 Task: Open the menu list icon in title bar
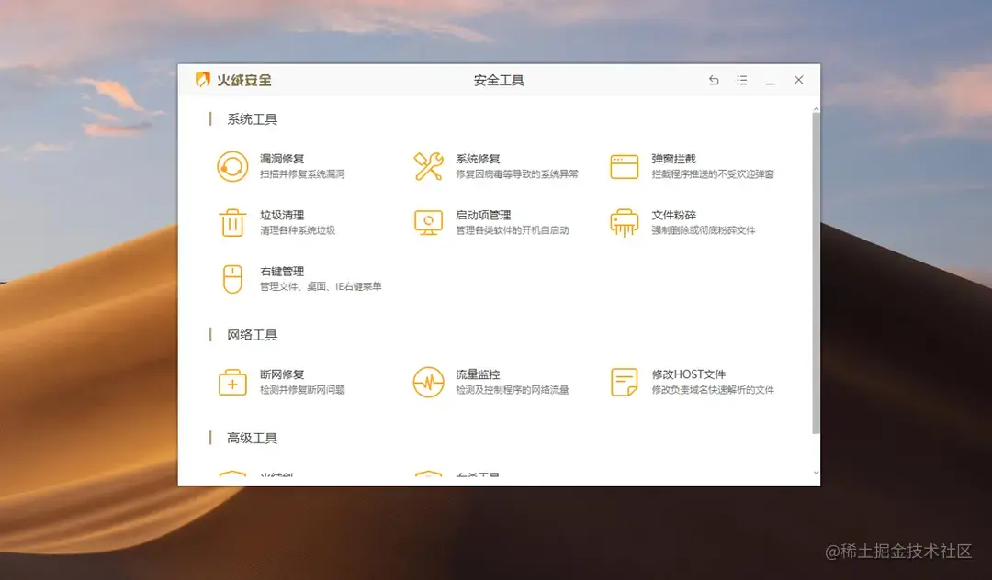[742, 80]
